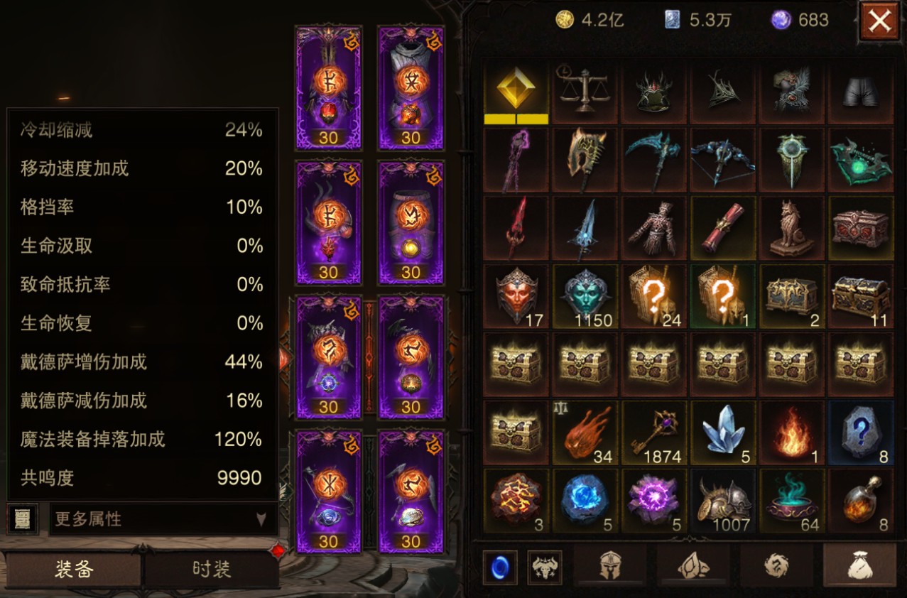Viewport: 907px width, 598px height.
Task: Close the inventory with X button
Action: tap(879, 21)
